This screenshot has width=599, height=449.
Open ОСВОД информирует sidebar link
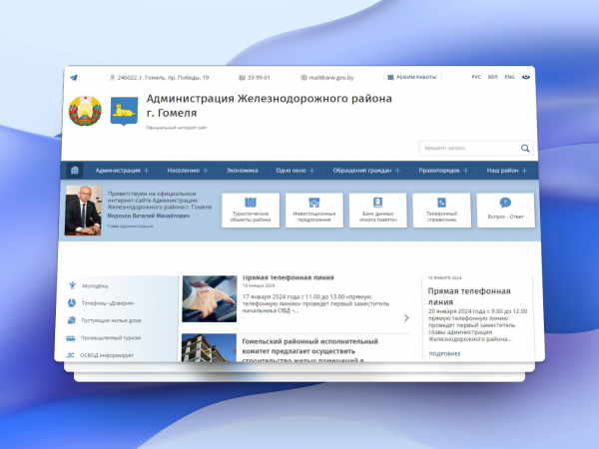coord(107,355)
